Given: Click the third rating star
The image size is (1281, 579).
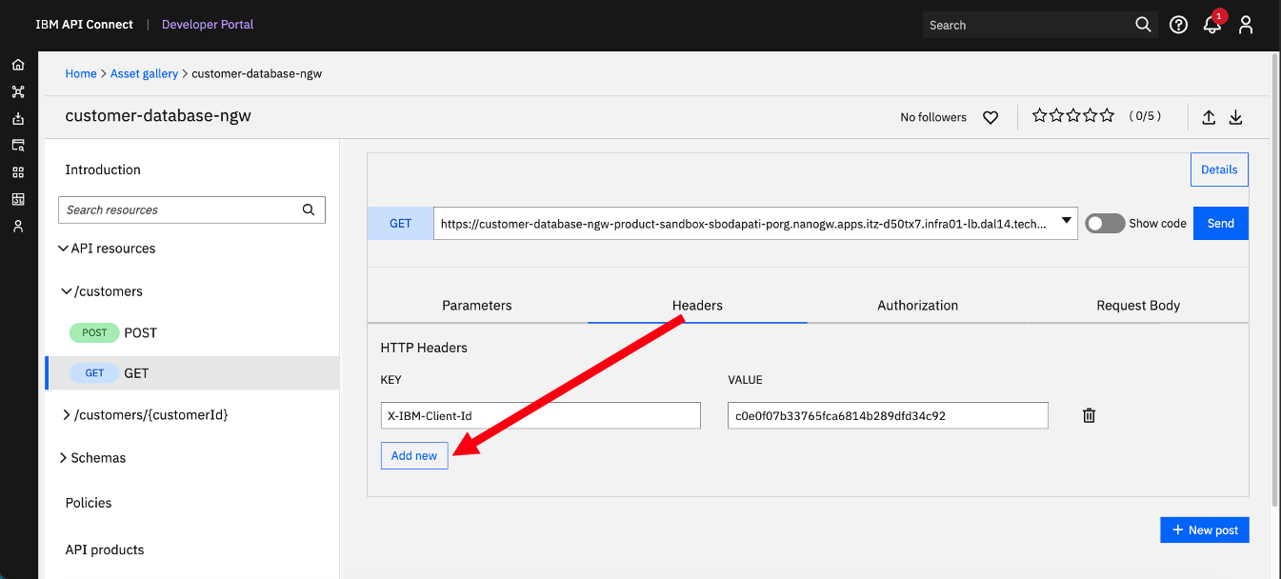Looking at the screenshot, I should (1073, 115).
